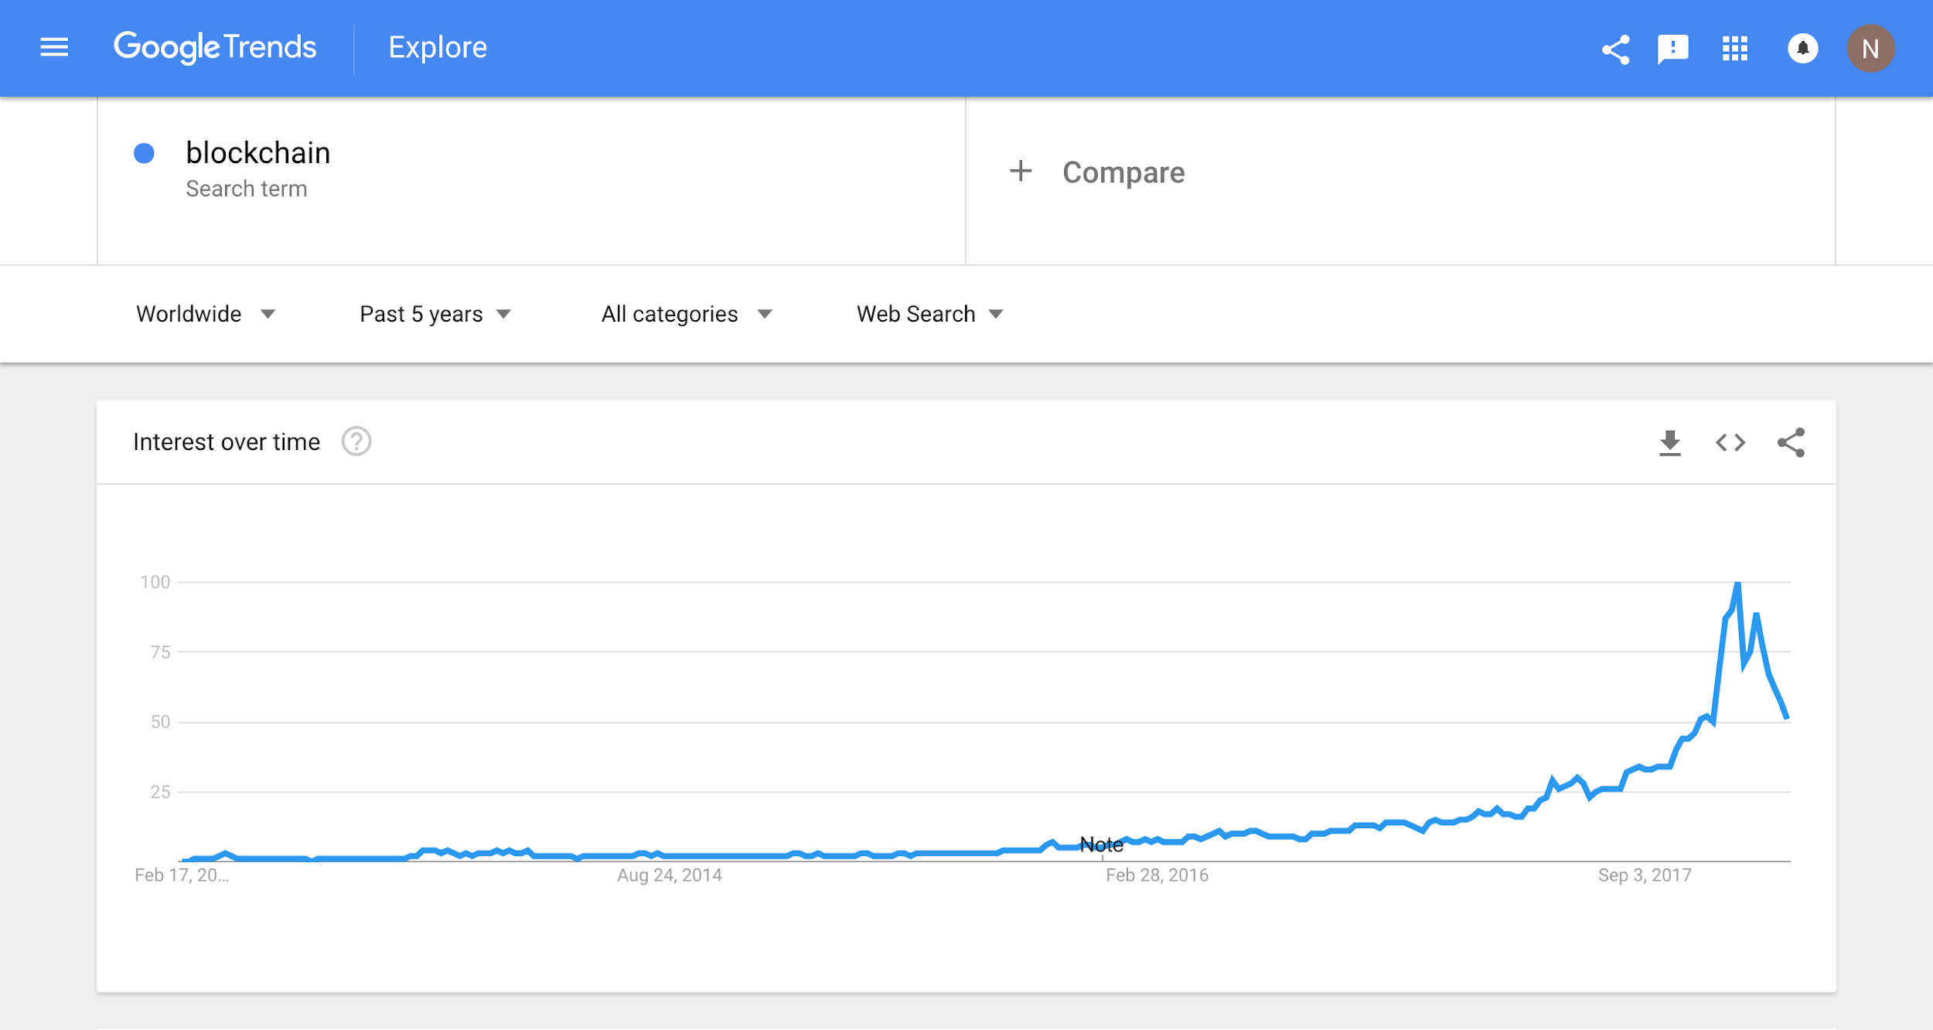Show help for Interest over time
Screen dimensions: 1933x1030
[x=356, y=442]
